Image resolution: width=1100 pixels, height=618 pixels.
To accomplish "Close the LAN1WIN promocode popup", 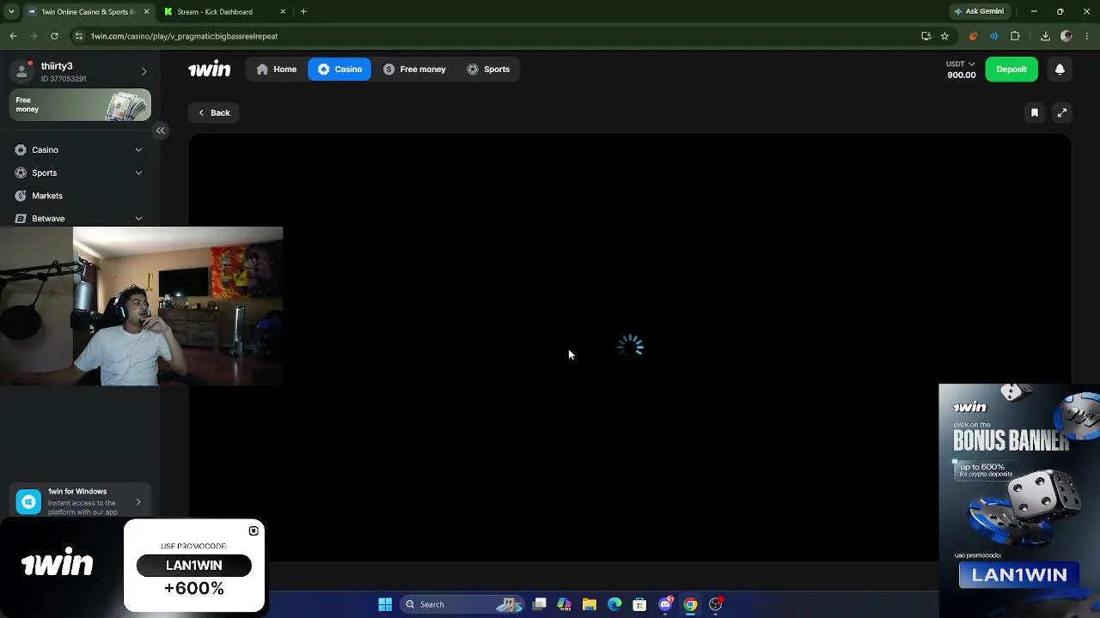I will pos(254,530).
